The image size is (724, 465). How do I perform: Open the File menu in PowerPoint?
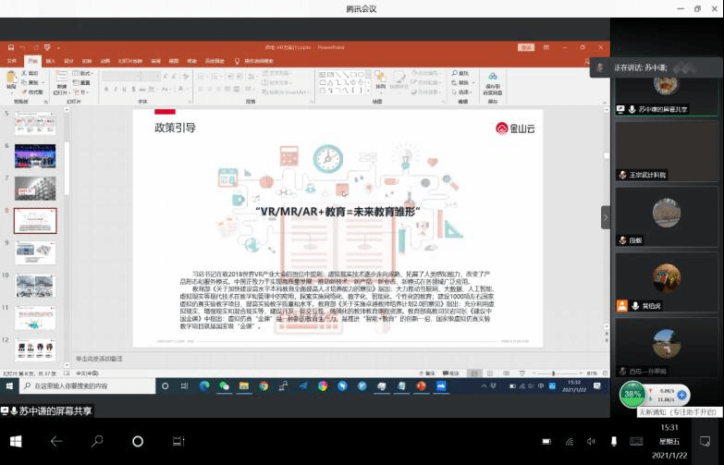pyautogui.click(x=12, y=61)
